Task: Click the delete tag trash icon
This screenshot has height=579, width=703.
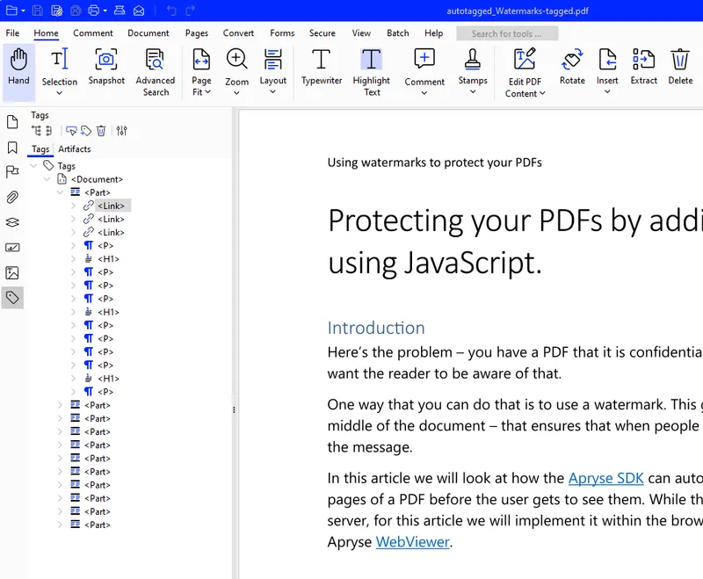Action: click(x=101, y=131)
